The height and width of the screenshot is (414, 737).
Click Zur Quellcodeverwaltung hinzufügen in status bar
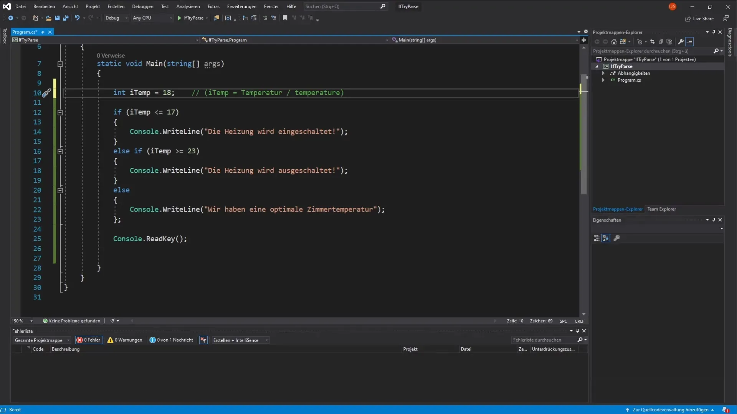tap(670, 410)
